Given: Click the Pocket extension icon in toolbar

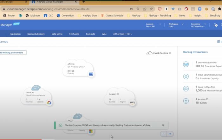Looking at the screenshot, I should point(159,9).
